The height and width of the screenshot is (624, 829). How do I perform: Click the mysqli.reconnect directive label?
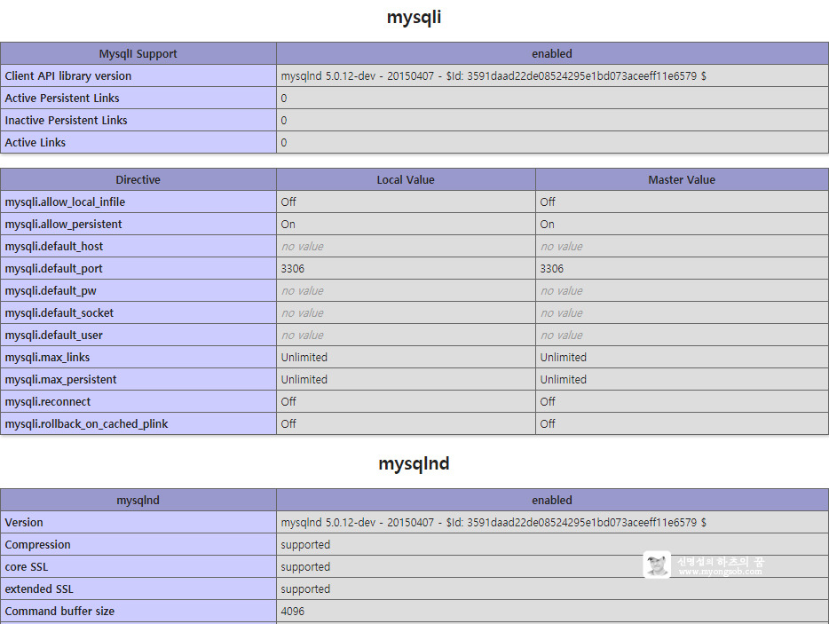[48, 401]
